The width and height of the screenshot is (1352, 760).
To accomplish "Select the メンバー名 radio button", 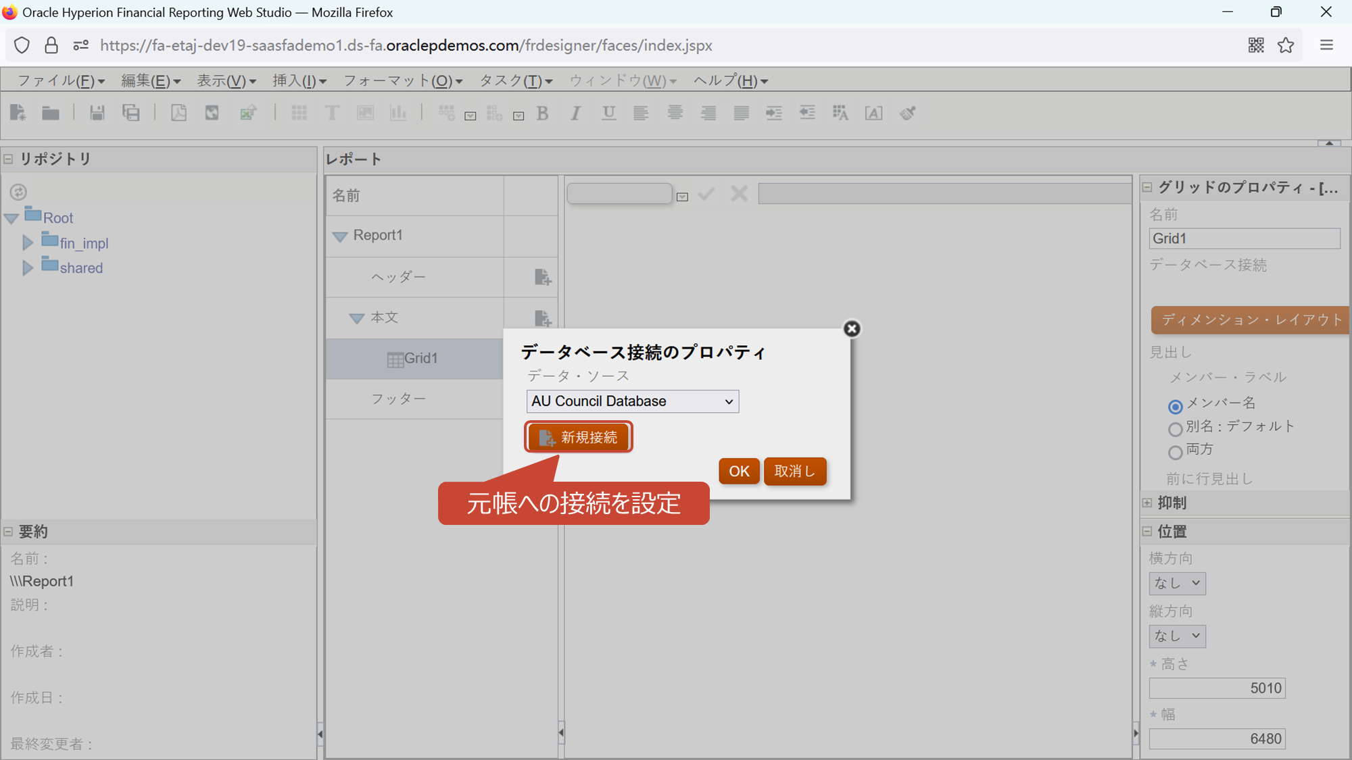I will pyautogui.click(x=1175, y=406).
